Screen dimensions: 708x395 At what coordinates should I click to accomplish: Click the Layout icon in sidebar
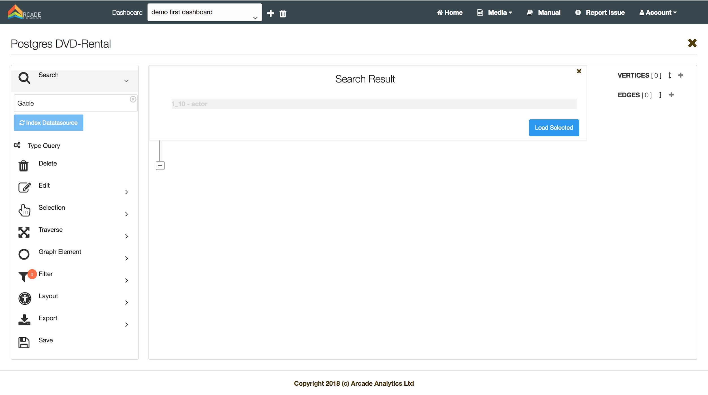pos(25,299)
